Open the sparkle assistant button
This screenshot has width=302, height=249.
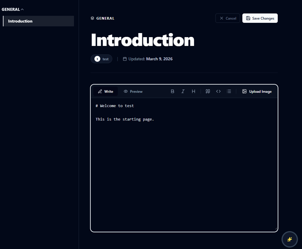point(289,239)
